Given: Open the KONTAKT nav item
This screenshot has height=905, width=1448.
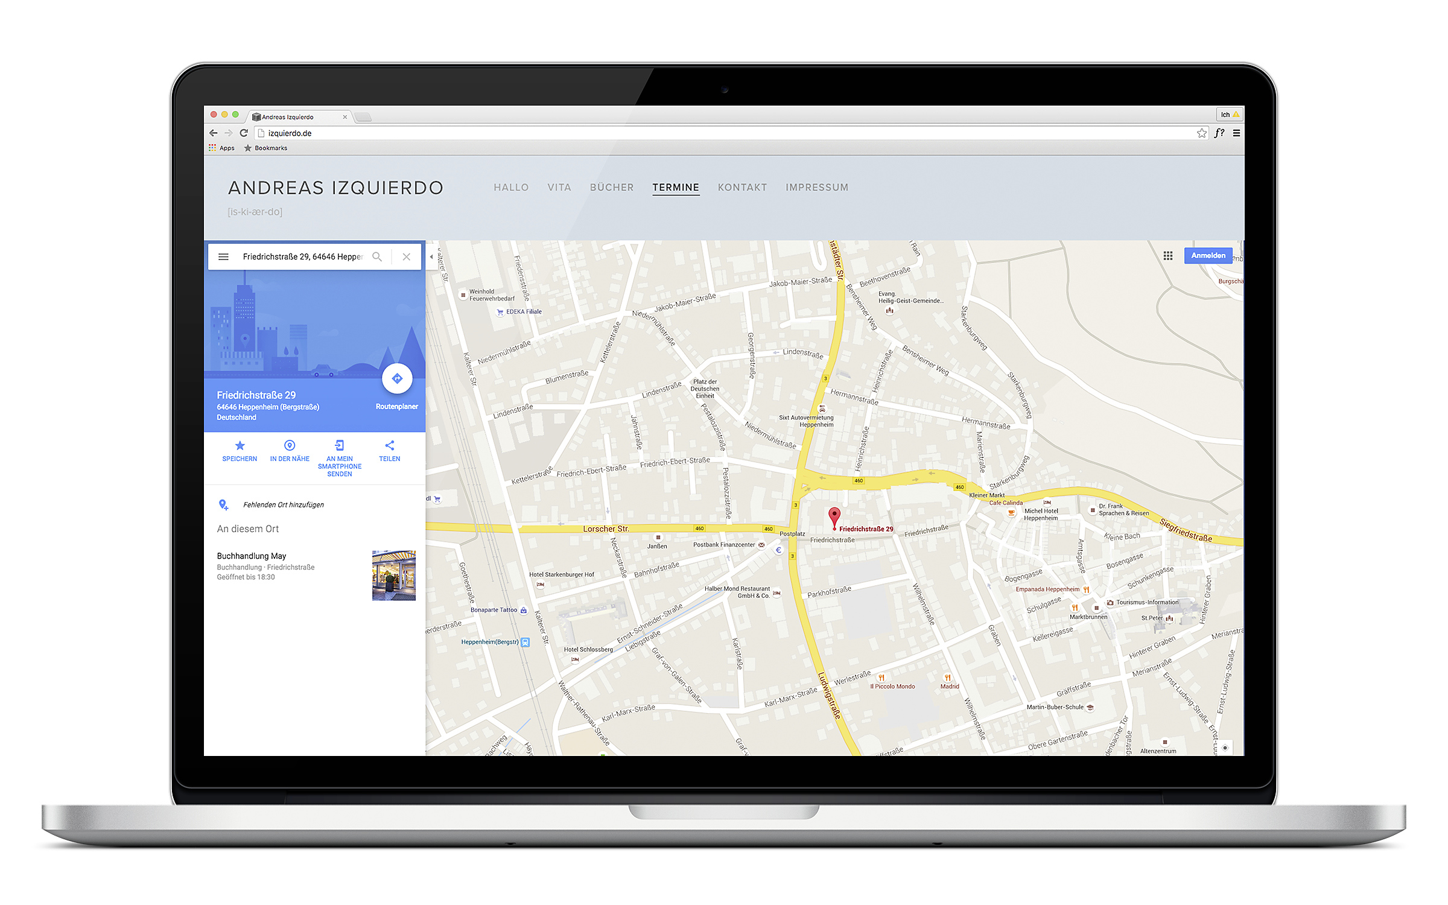Looking at the screenshot, I should point(742,188).
